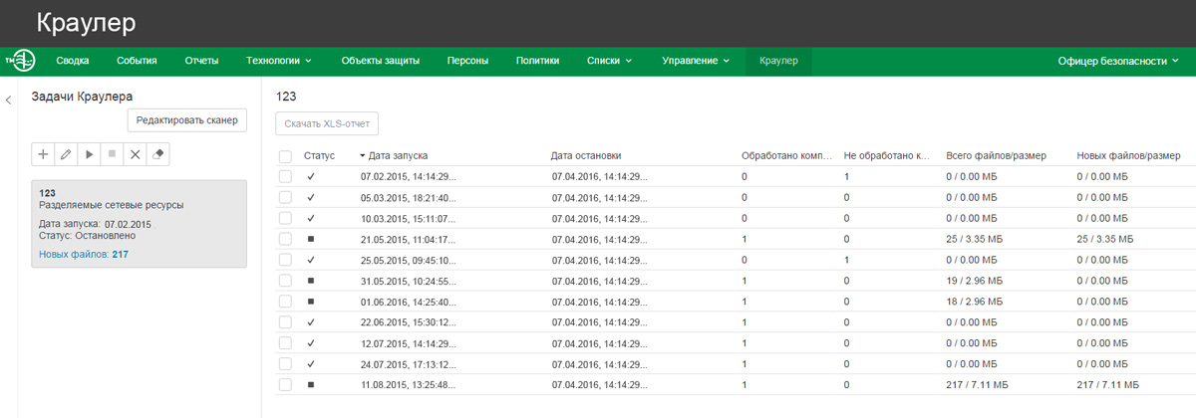Click the Скачать XLS-отчет button
This screenshot has height=418, width=1196.
[x=327, y=124]
